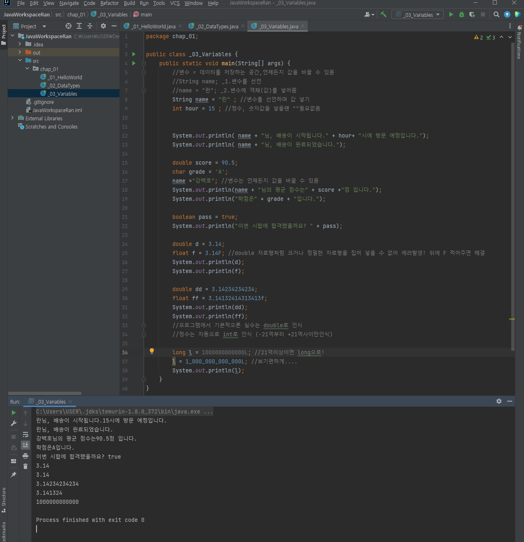
Task: Select Opened File locate icon in Project panel
Action: click(69, 26)
